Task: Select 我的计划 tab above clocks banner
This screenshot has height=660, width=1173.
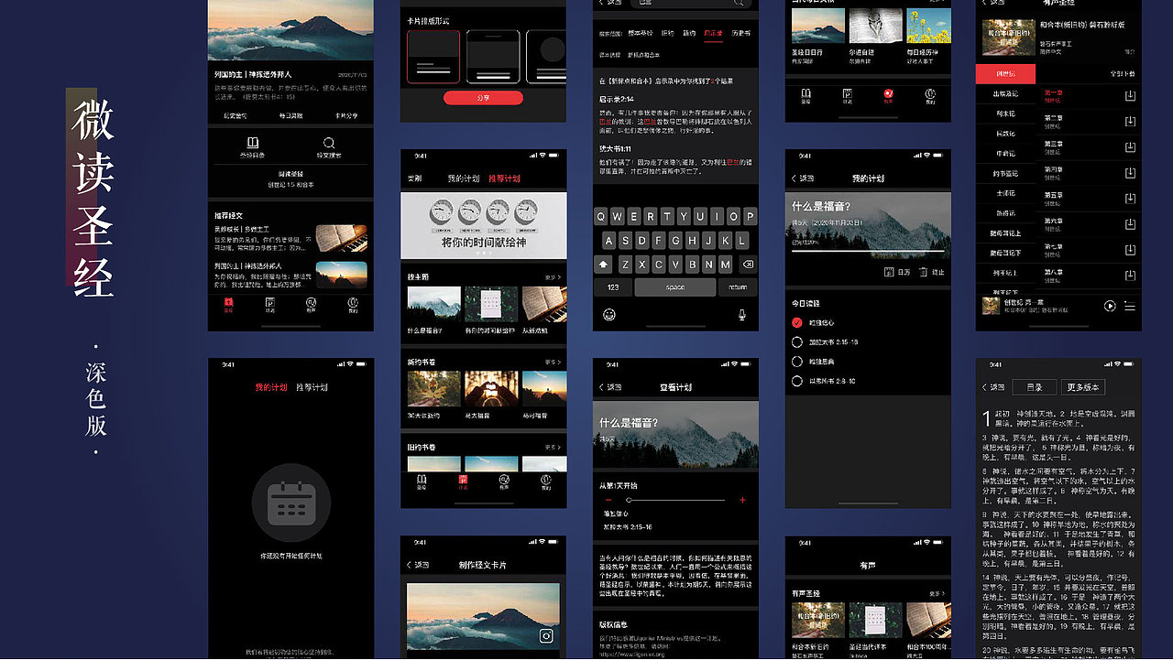Action: click(x=464, y=179)
